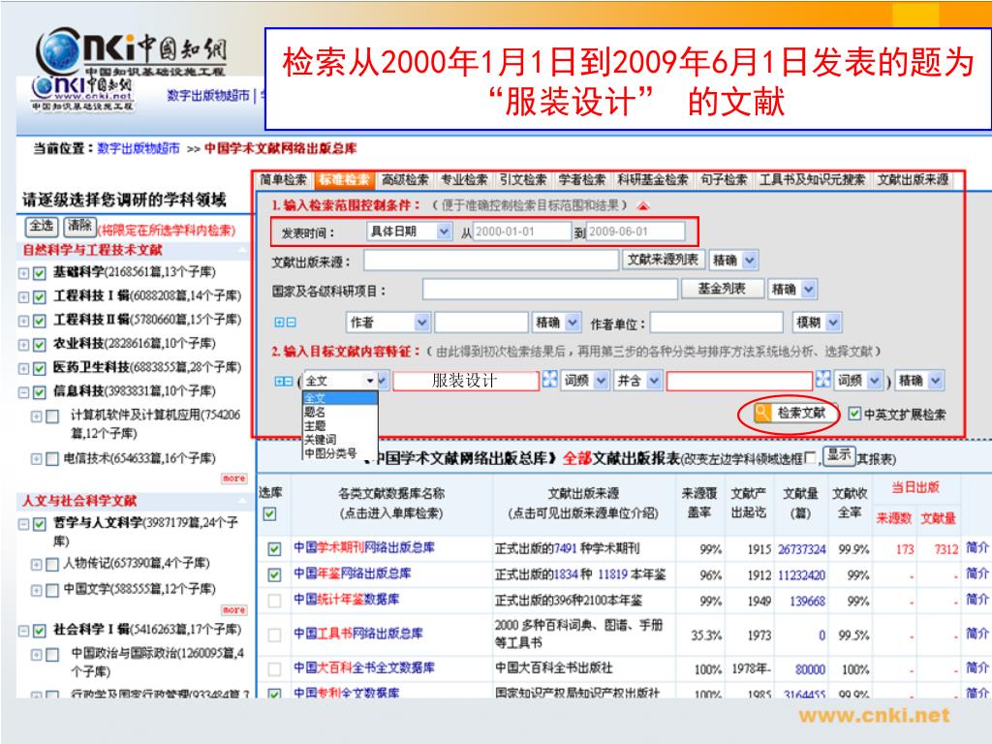Open the 中国大百科全书全文数据库 link
This screenshot has height=744, width=992.
point(364,667)
